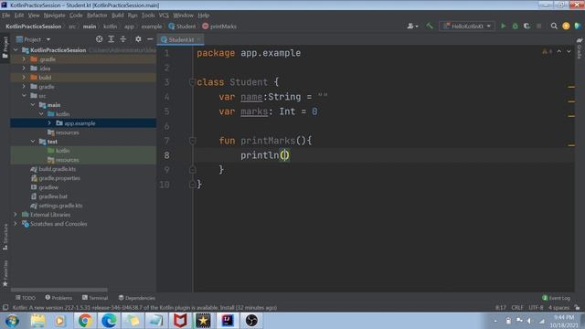Open the Windows Start button
The height and width of the screenshot is (329, 585).
click(x=12, y=321)
